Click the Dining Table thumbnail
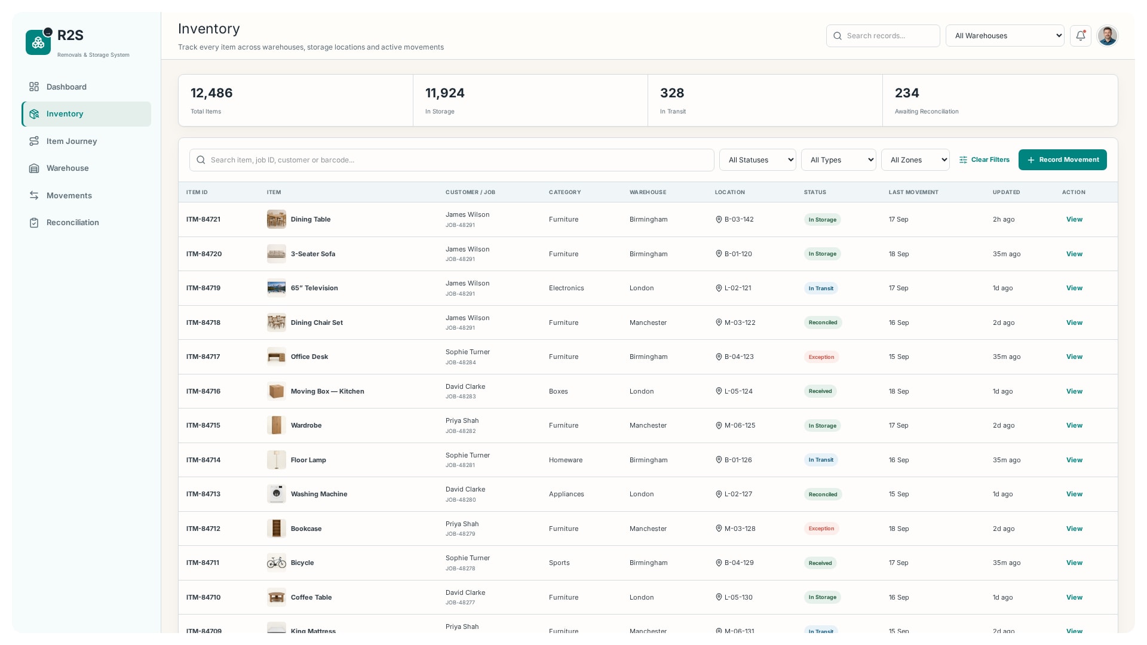1147x645 pixels. (x=276, y=219)
